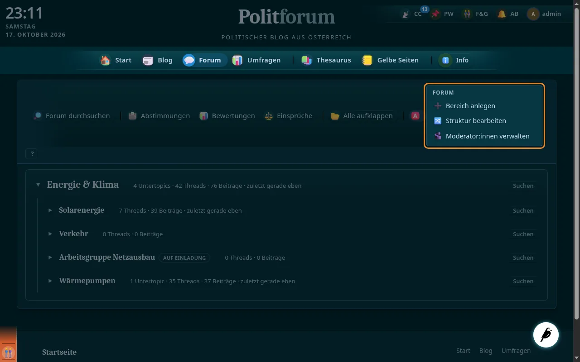Open the Einsprüche link
Viewport: 580px width, 362px height.
(289, 116)
